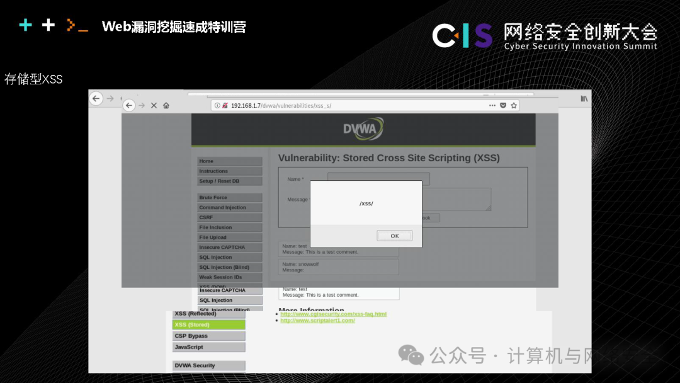
Task: Click the DVWA logo in the page header
Action: point(363,129)
